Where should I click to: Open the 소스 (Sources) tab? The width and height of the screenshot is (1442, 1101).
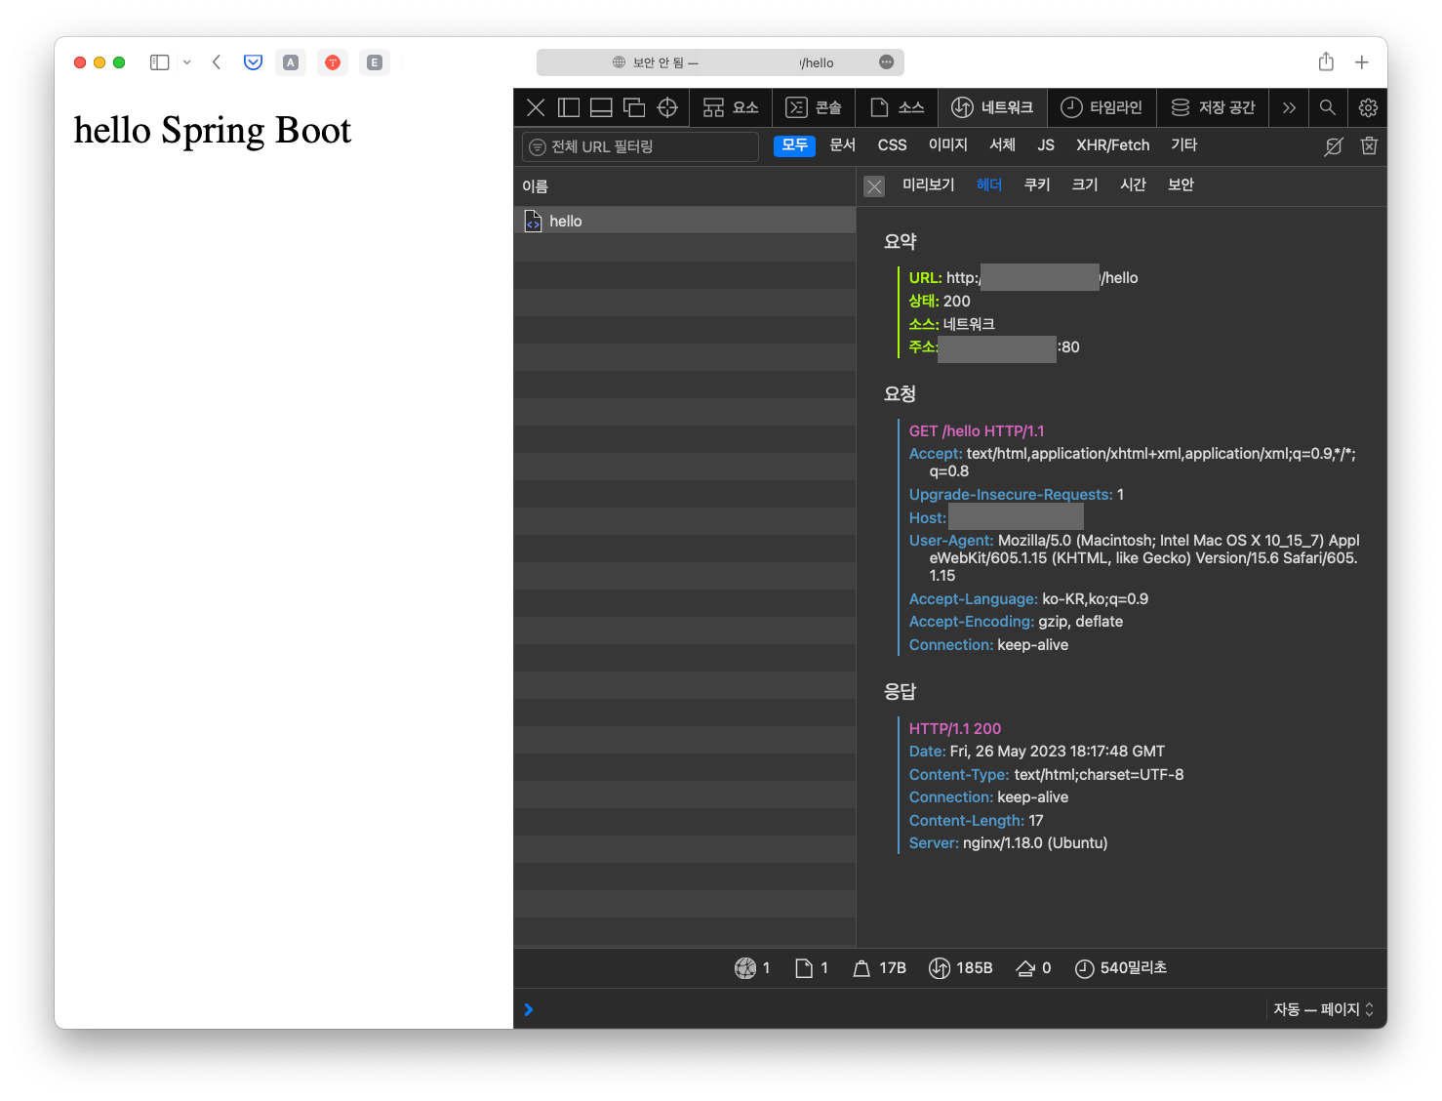click(x=897, y=107)
